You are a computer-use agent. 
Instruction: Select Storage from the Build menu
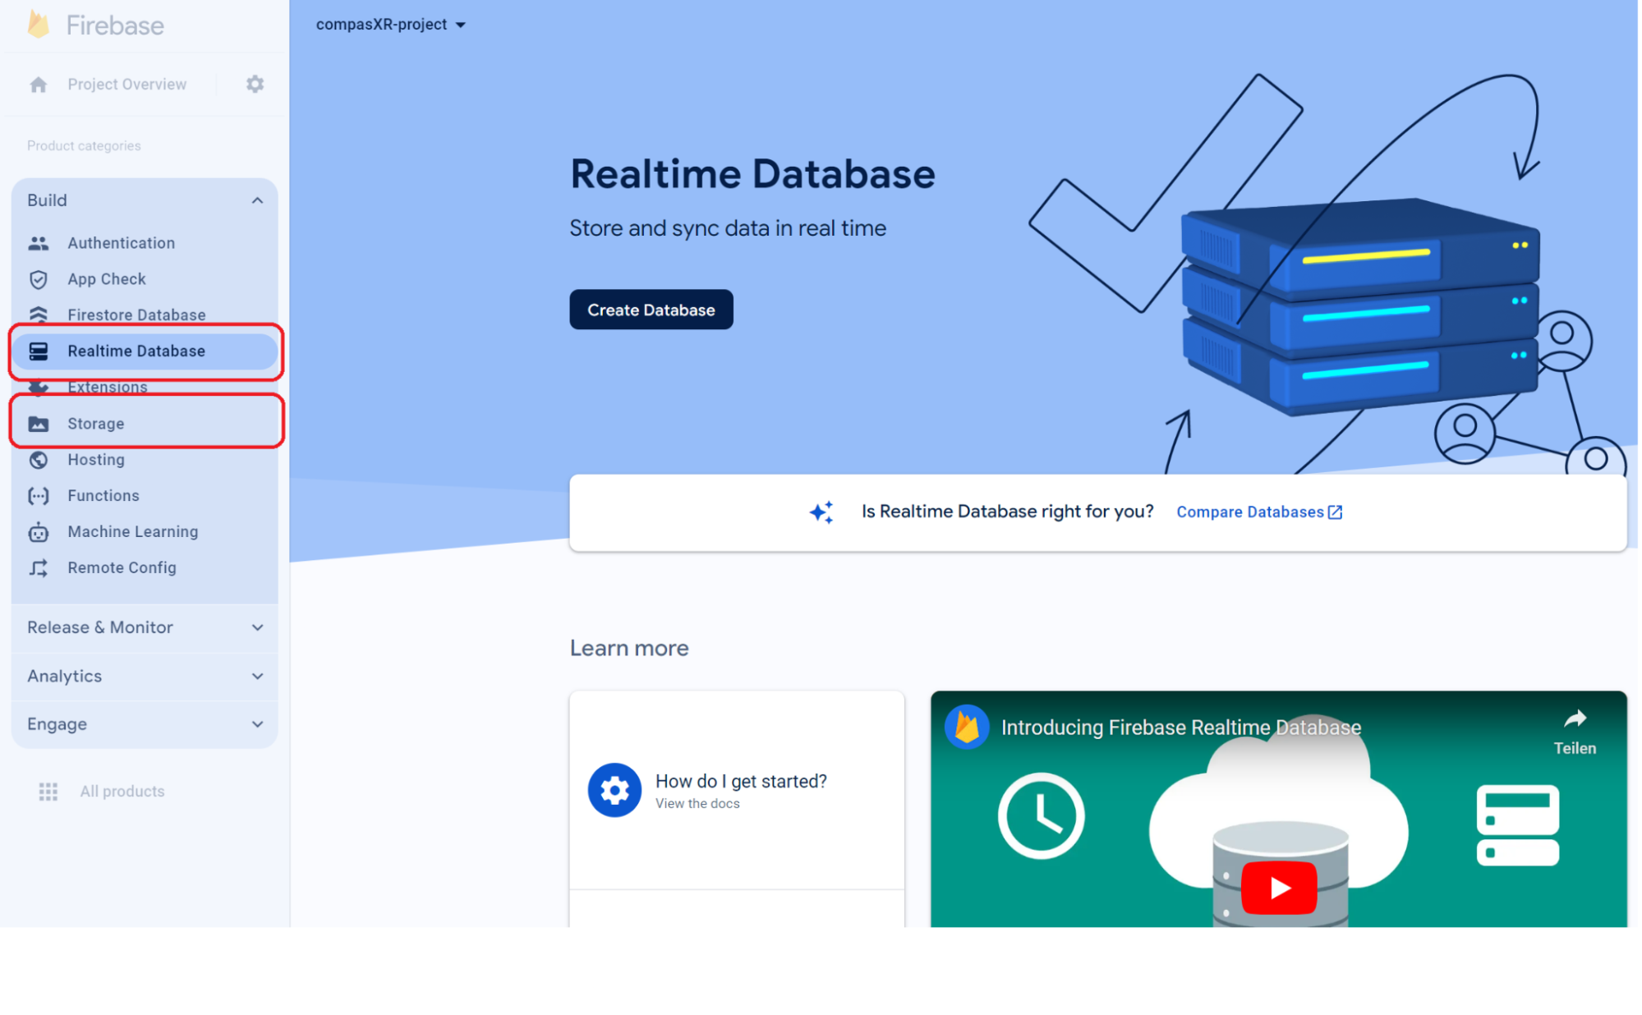(95, 423)
